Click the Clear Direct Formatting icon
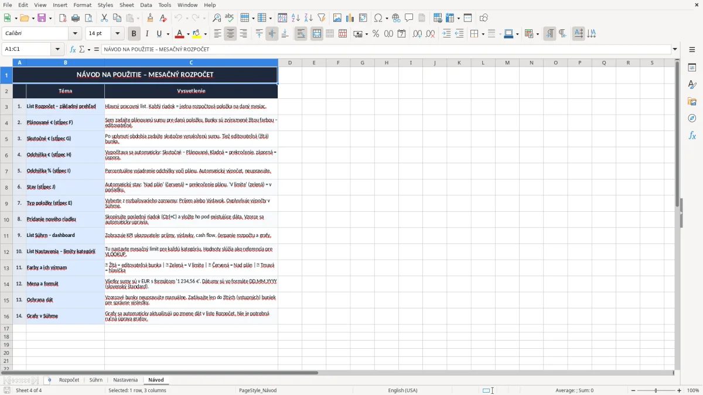 pos(163,18)
